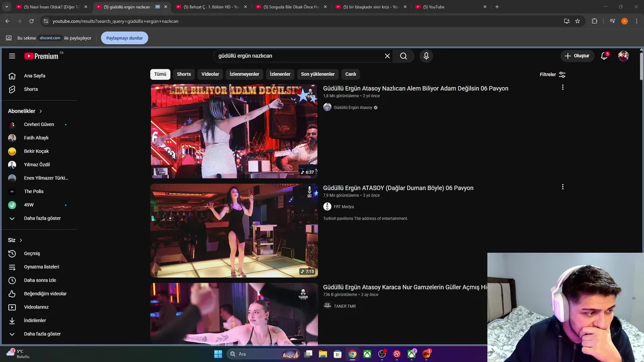
Task: Open the Windows Start menu
Action: pyautogui.click(x=218, y=354)
